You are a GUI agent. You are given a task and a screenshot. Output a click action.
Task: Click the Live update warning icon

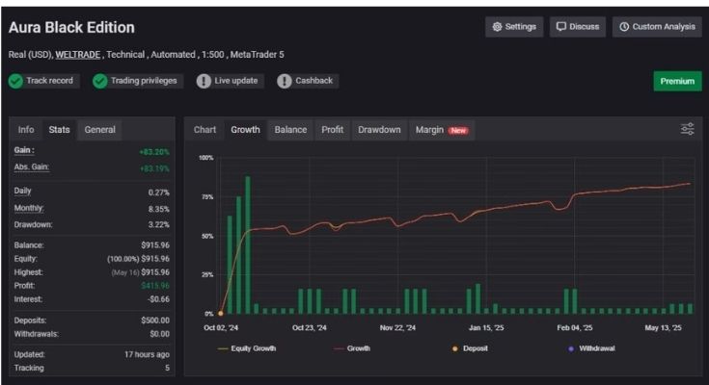[x=204, y=81]
